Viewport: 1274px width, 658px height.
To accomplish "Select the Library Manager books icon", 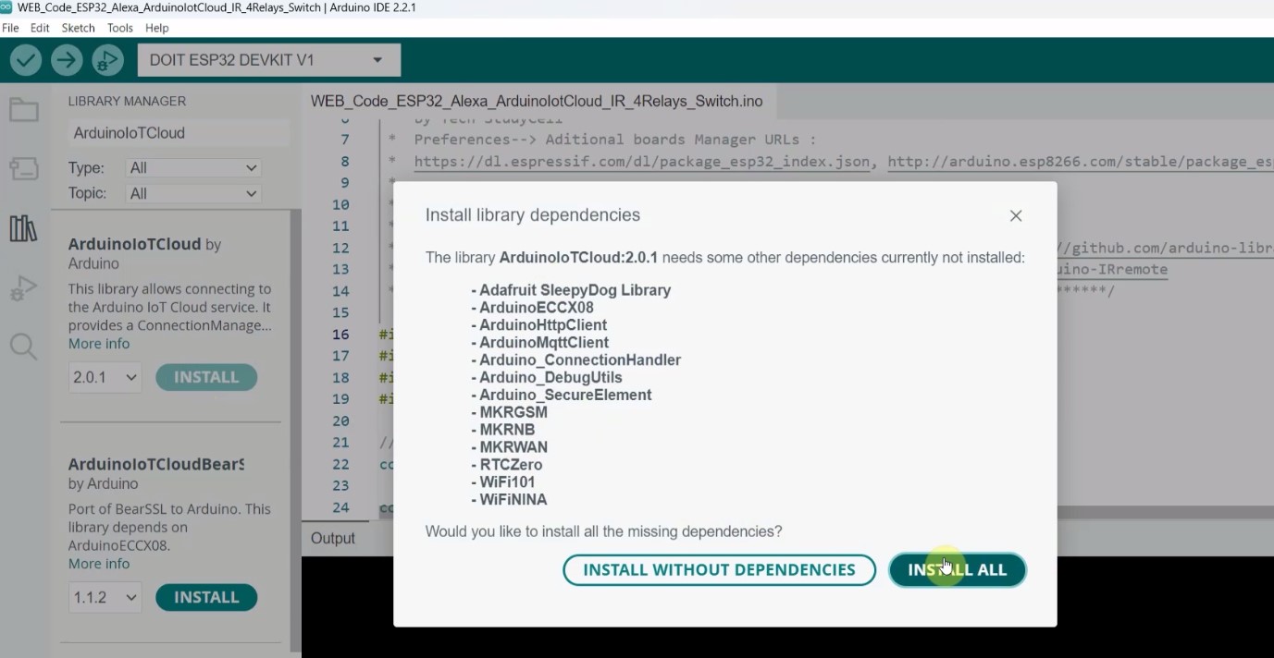I will (23, 228).
